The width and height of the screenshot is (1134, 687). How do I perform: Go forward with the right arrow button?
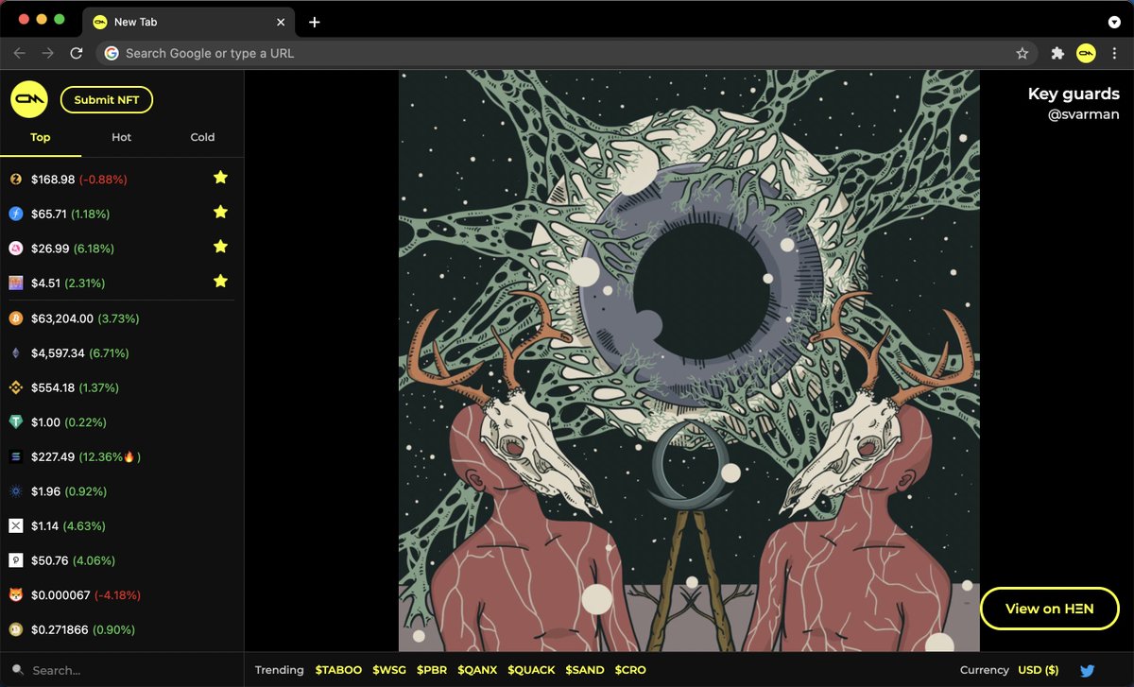48,54
